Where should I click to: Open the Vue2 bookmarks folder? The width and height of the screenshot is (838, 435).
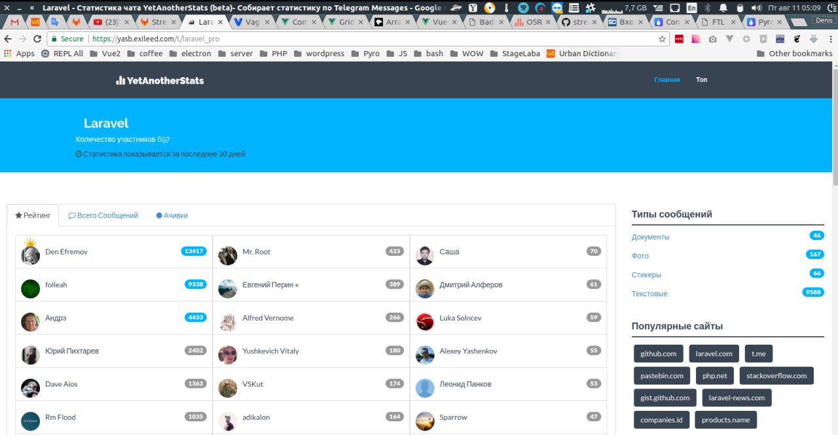(x=105, y=54)
